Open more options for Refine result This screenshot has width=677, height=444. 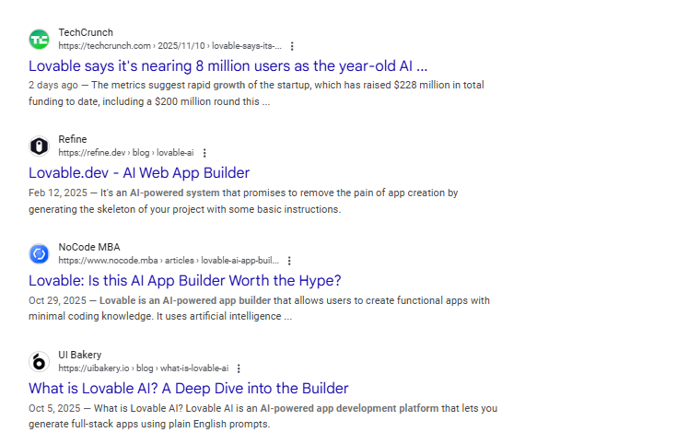tap(204, 153)
